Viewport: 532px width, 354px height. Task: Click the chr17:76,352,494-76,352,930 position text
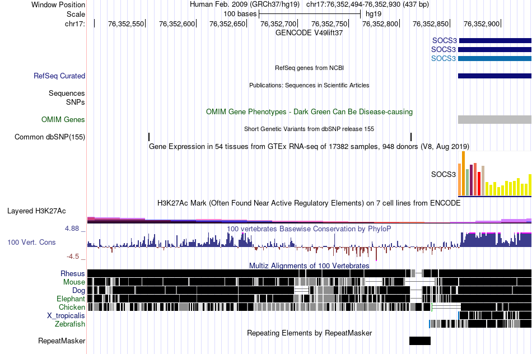pos(367,4)
